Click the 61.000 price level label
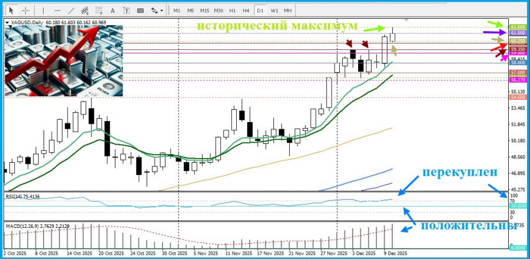 (518, 33)
